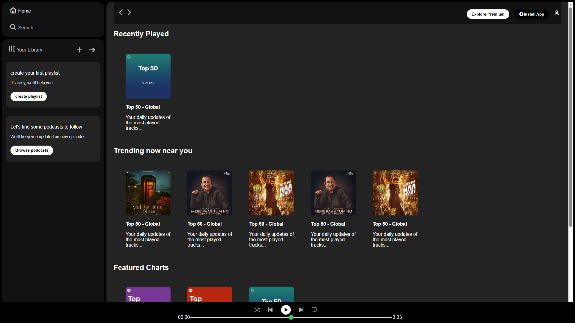Viewport: 575px width, 323px height.
Task: Open the Home menu item
Action: [25, 11]
